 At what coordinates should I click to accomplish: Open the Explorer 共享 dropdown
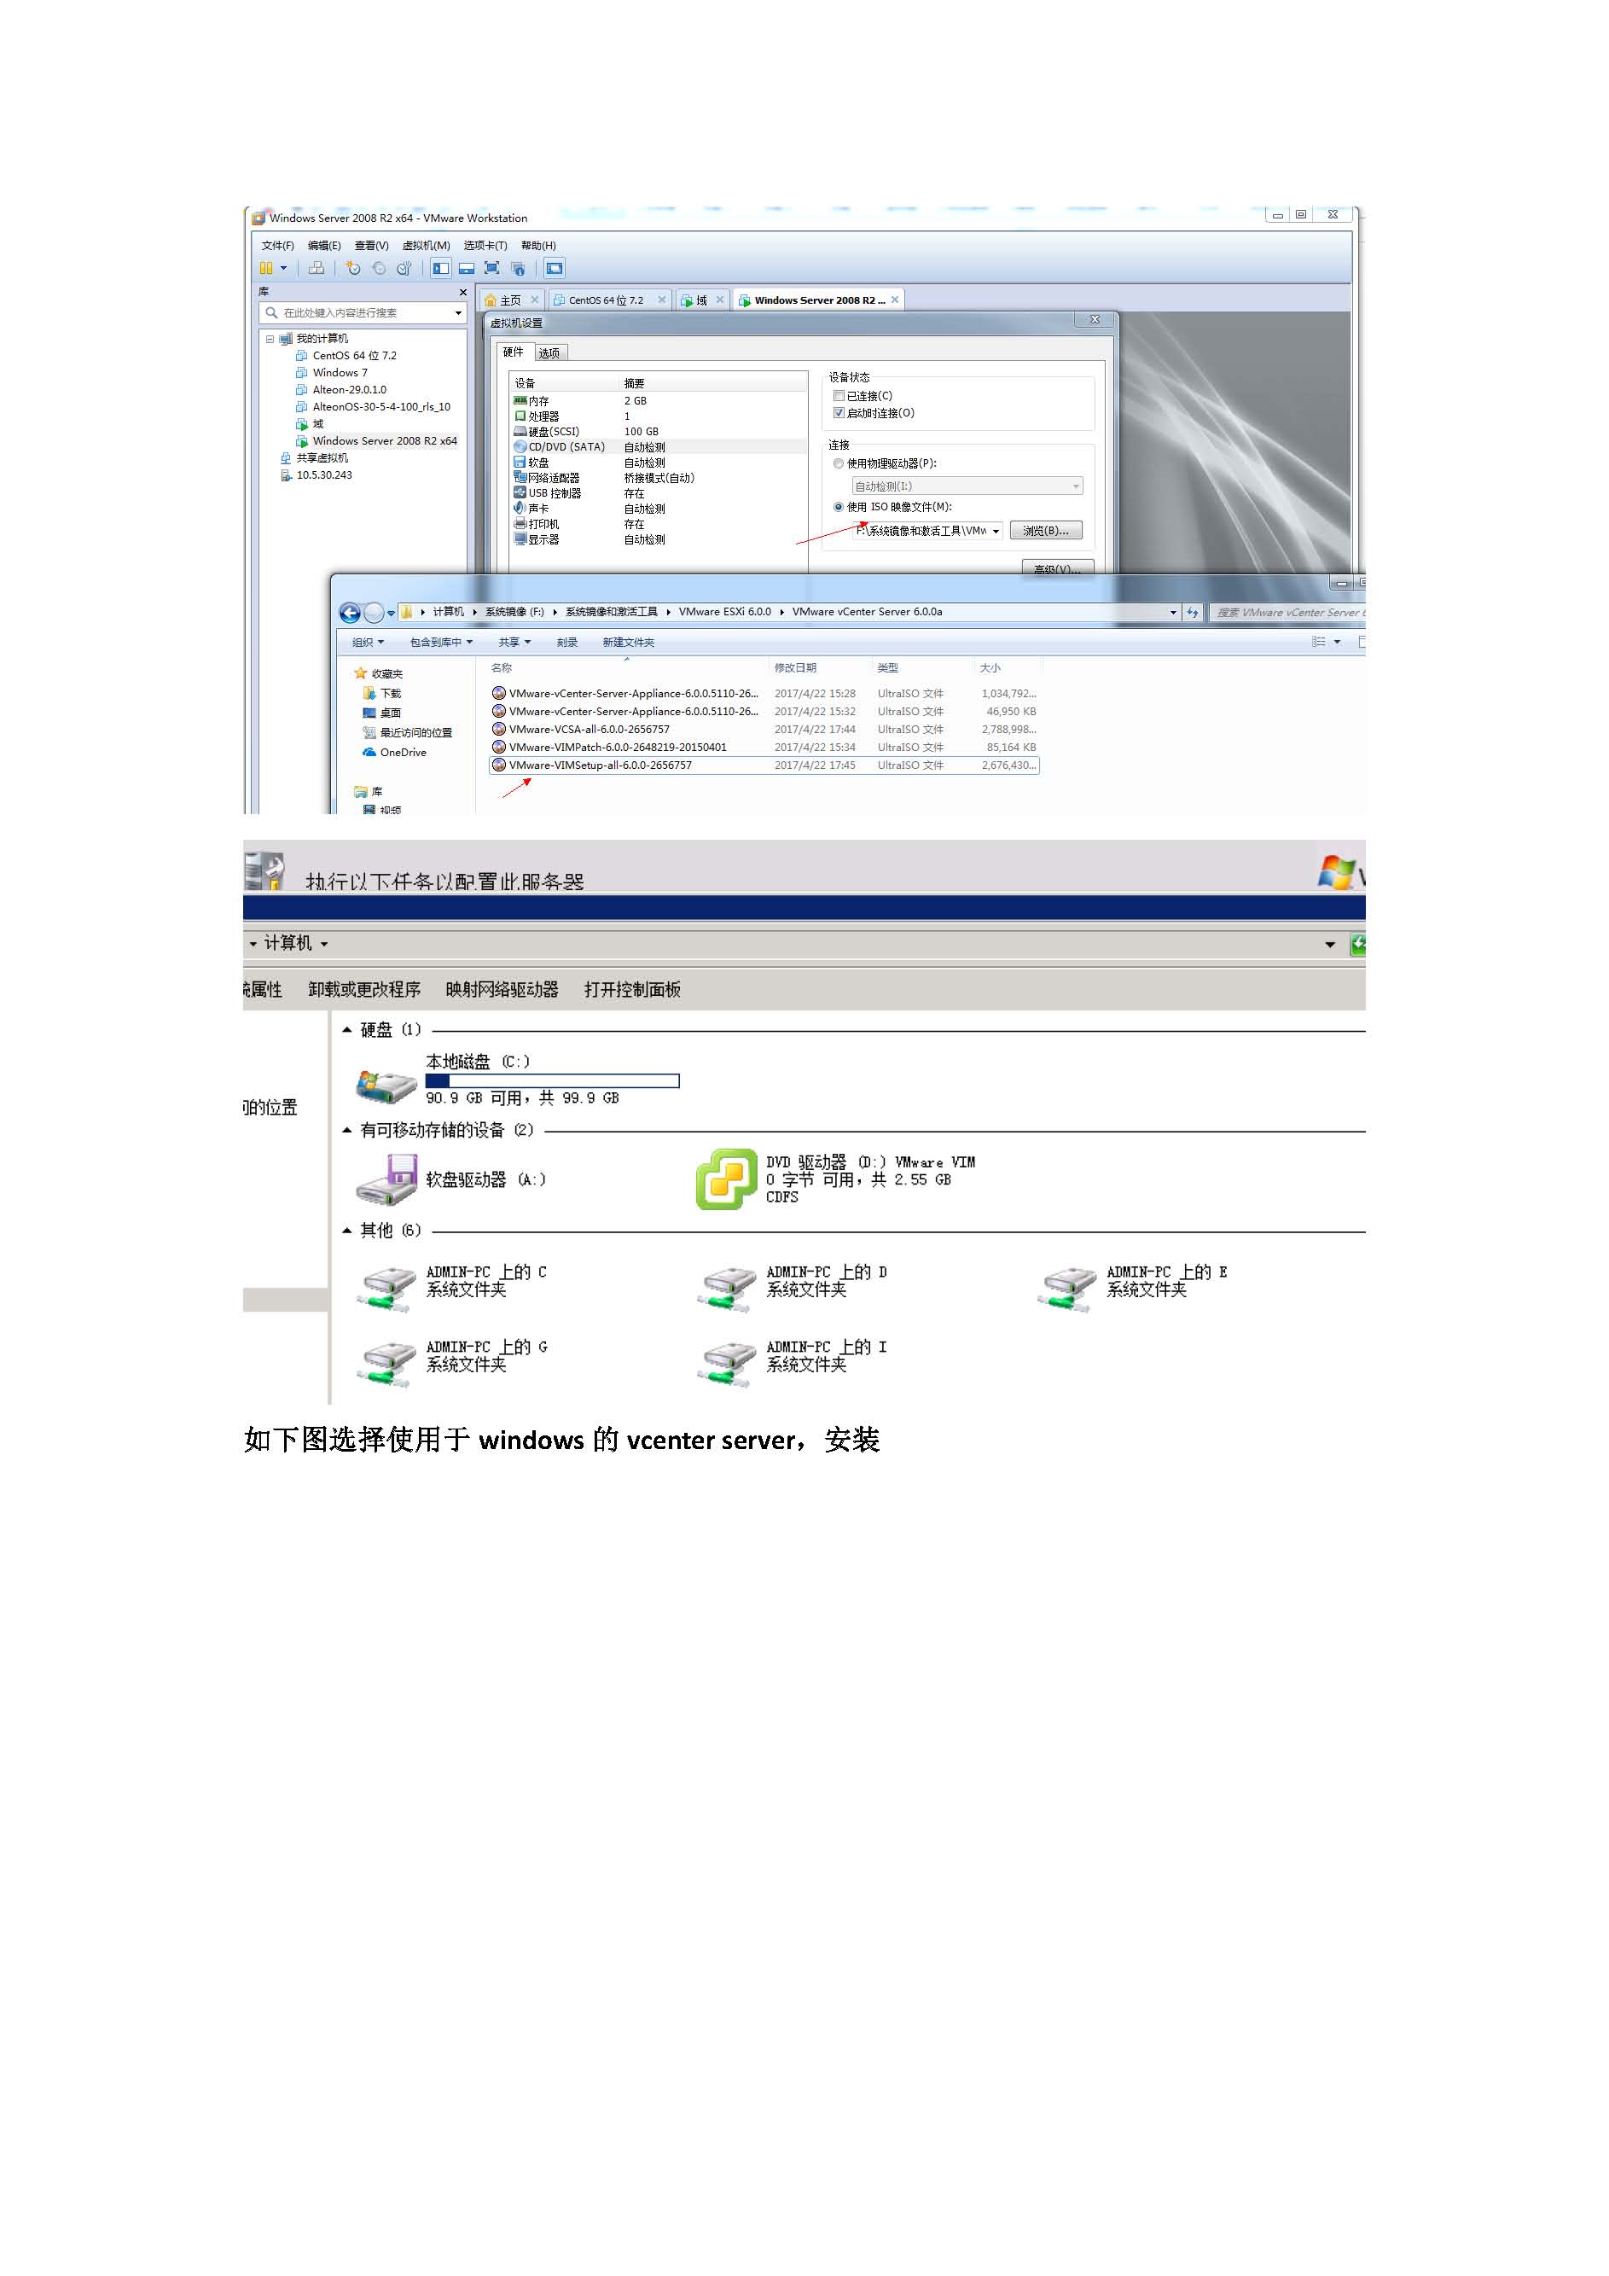pos(514,643)
